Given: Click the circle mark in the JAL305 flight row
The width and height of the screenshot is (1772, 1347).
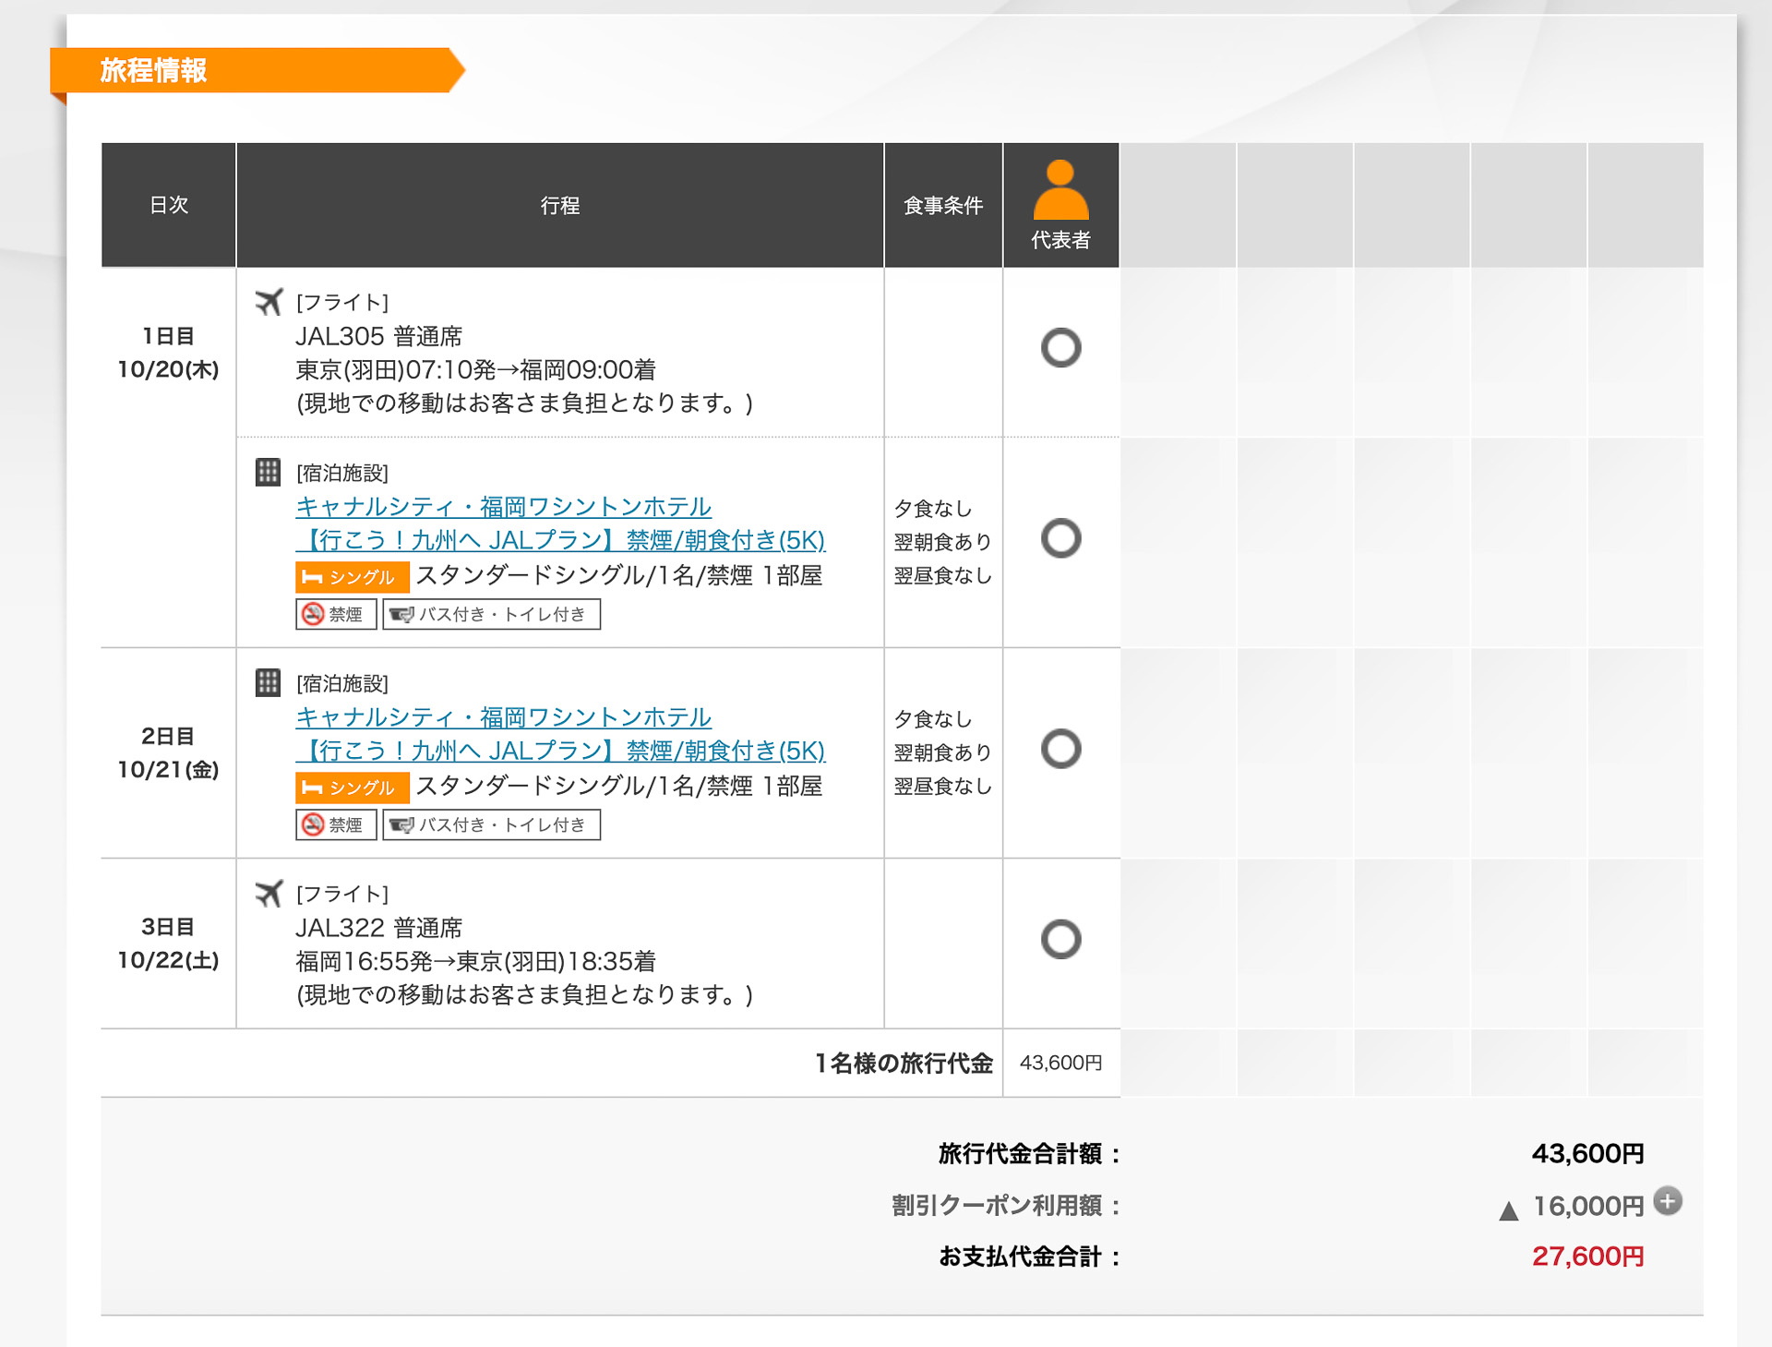Looking at the screenshot, I should click(x=1060, y=348).
